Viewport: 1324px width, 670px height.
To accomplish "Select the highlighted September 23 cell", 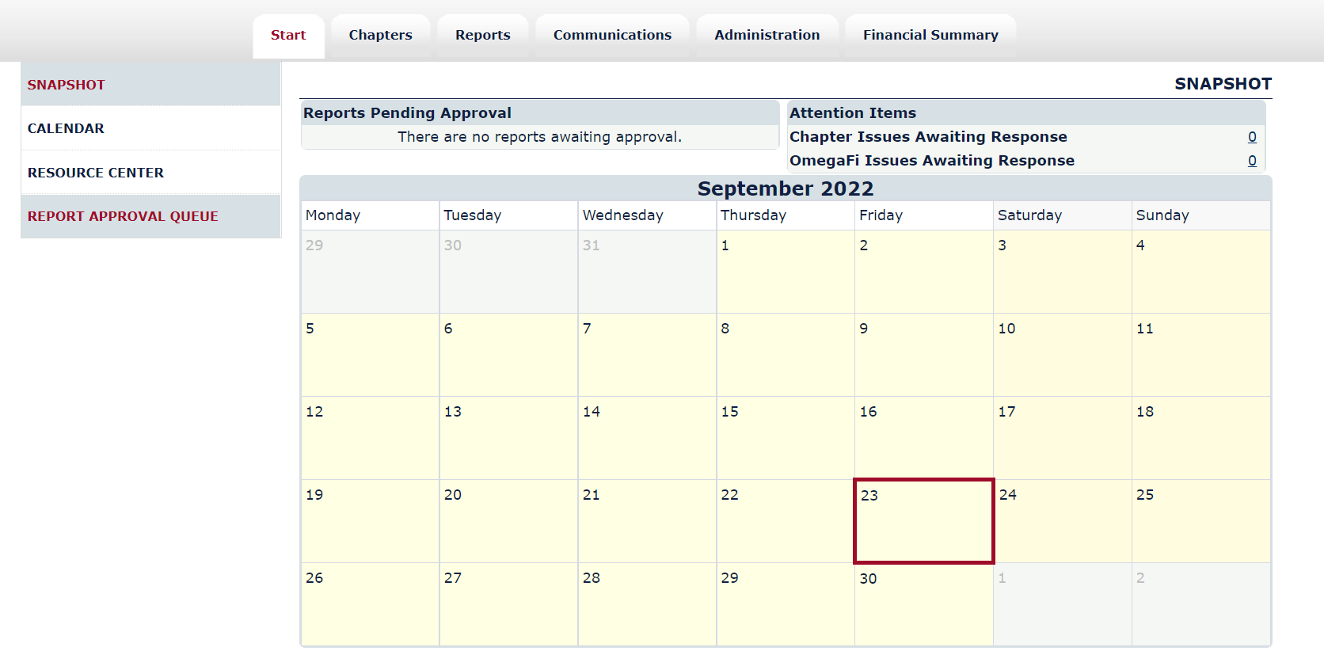I will click(923, 521).
